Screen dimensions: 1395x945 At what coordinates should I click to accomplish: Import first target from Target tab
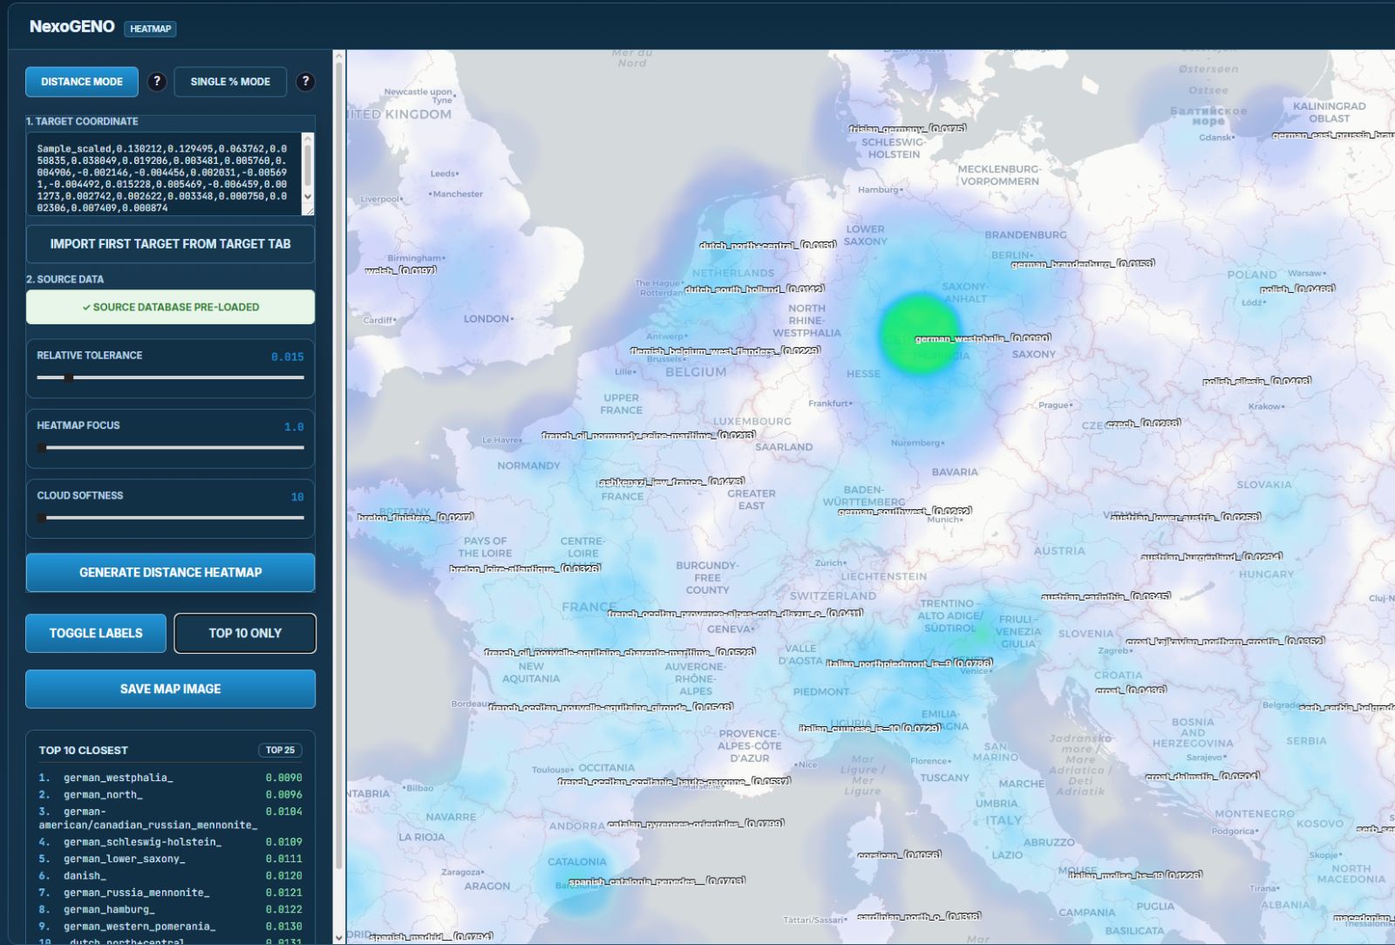click(170, 244)
